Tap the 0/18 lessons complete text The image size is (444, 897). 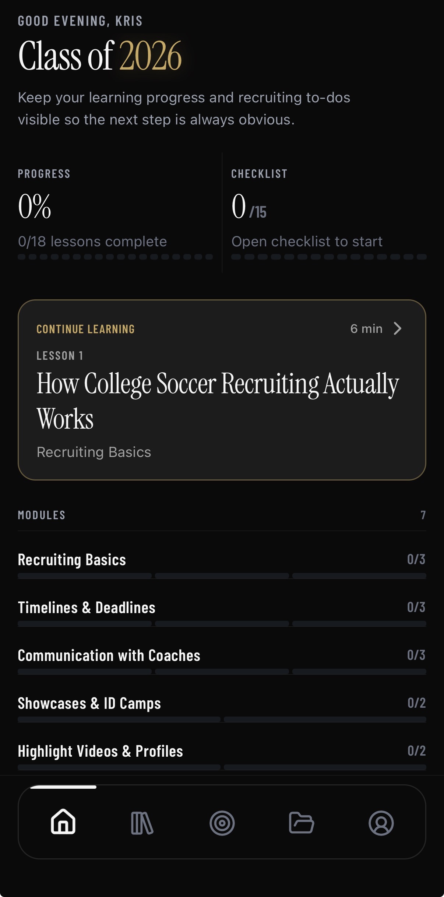pyautogui.click(x=92, y=242)
